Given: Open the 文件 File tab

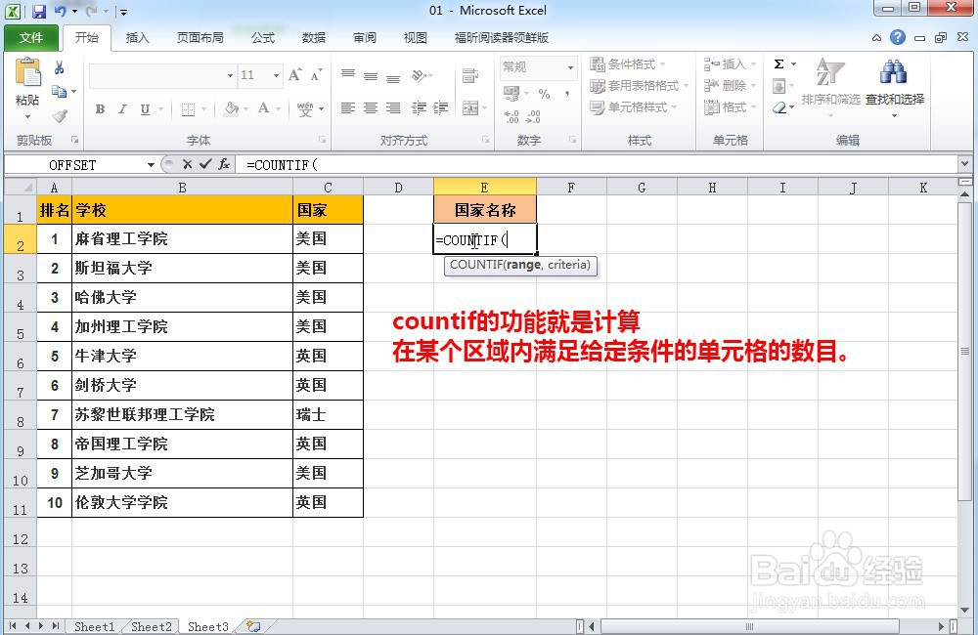Looking at the screenshot, I should coord(31,37).
